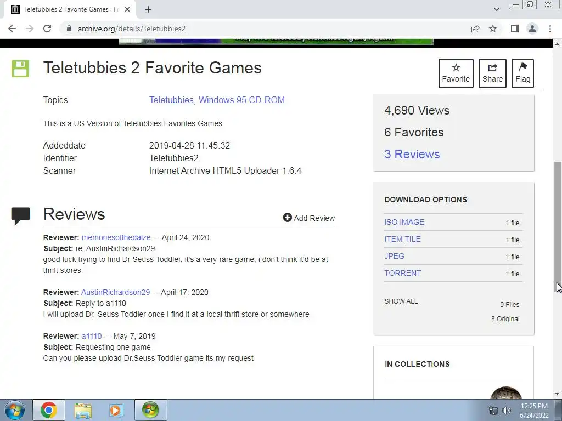This screenshot has width=562, height=421.
Task: Click the 9 Files text
Action: 510,305
